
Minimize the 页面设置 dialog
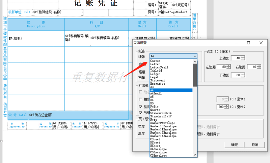[236, 43]
